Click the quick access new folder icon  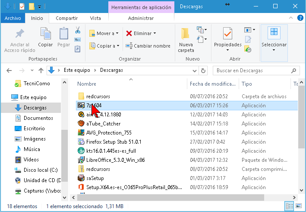[x=32, y=6]
